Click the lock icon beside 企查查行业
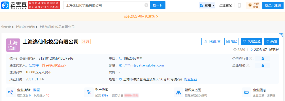Image resolution: width=285 pixels, height=101 pixels. 263,59
